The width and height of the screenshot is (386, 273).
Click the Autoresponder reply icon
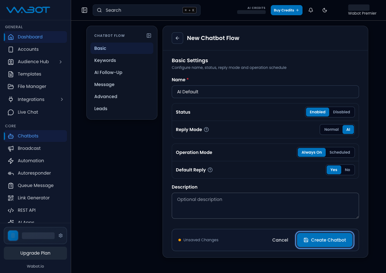coord(11,173)
